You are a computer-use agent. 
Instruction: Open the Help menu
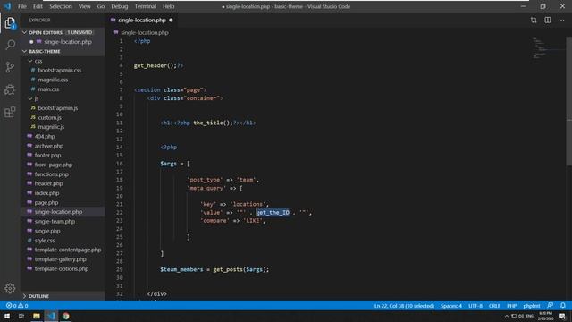point(169,6)
